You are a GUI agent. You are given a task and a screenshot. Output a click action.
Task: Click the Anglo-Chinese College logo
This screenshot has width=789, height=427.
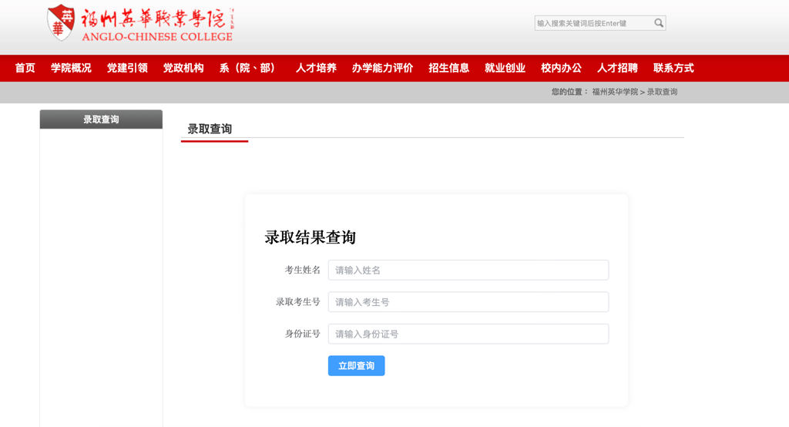pyautogui.click(x=140, y=23)
